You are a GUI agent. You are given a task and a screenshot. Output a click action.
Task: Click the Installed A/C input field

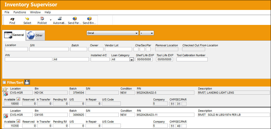point(100,59)
